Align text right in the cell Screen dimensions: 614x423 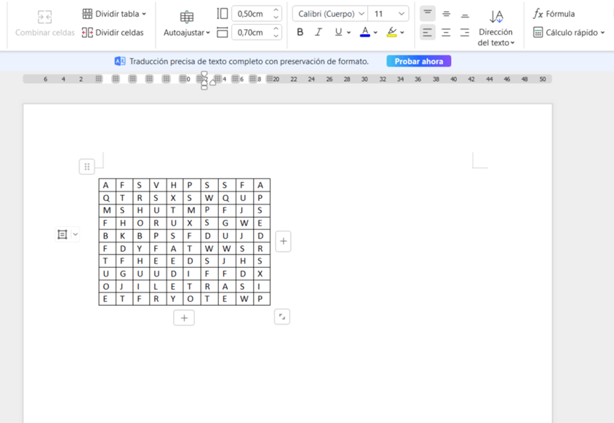point(464,33)
